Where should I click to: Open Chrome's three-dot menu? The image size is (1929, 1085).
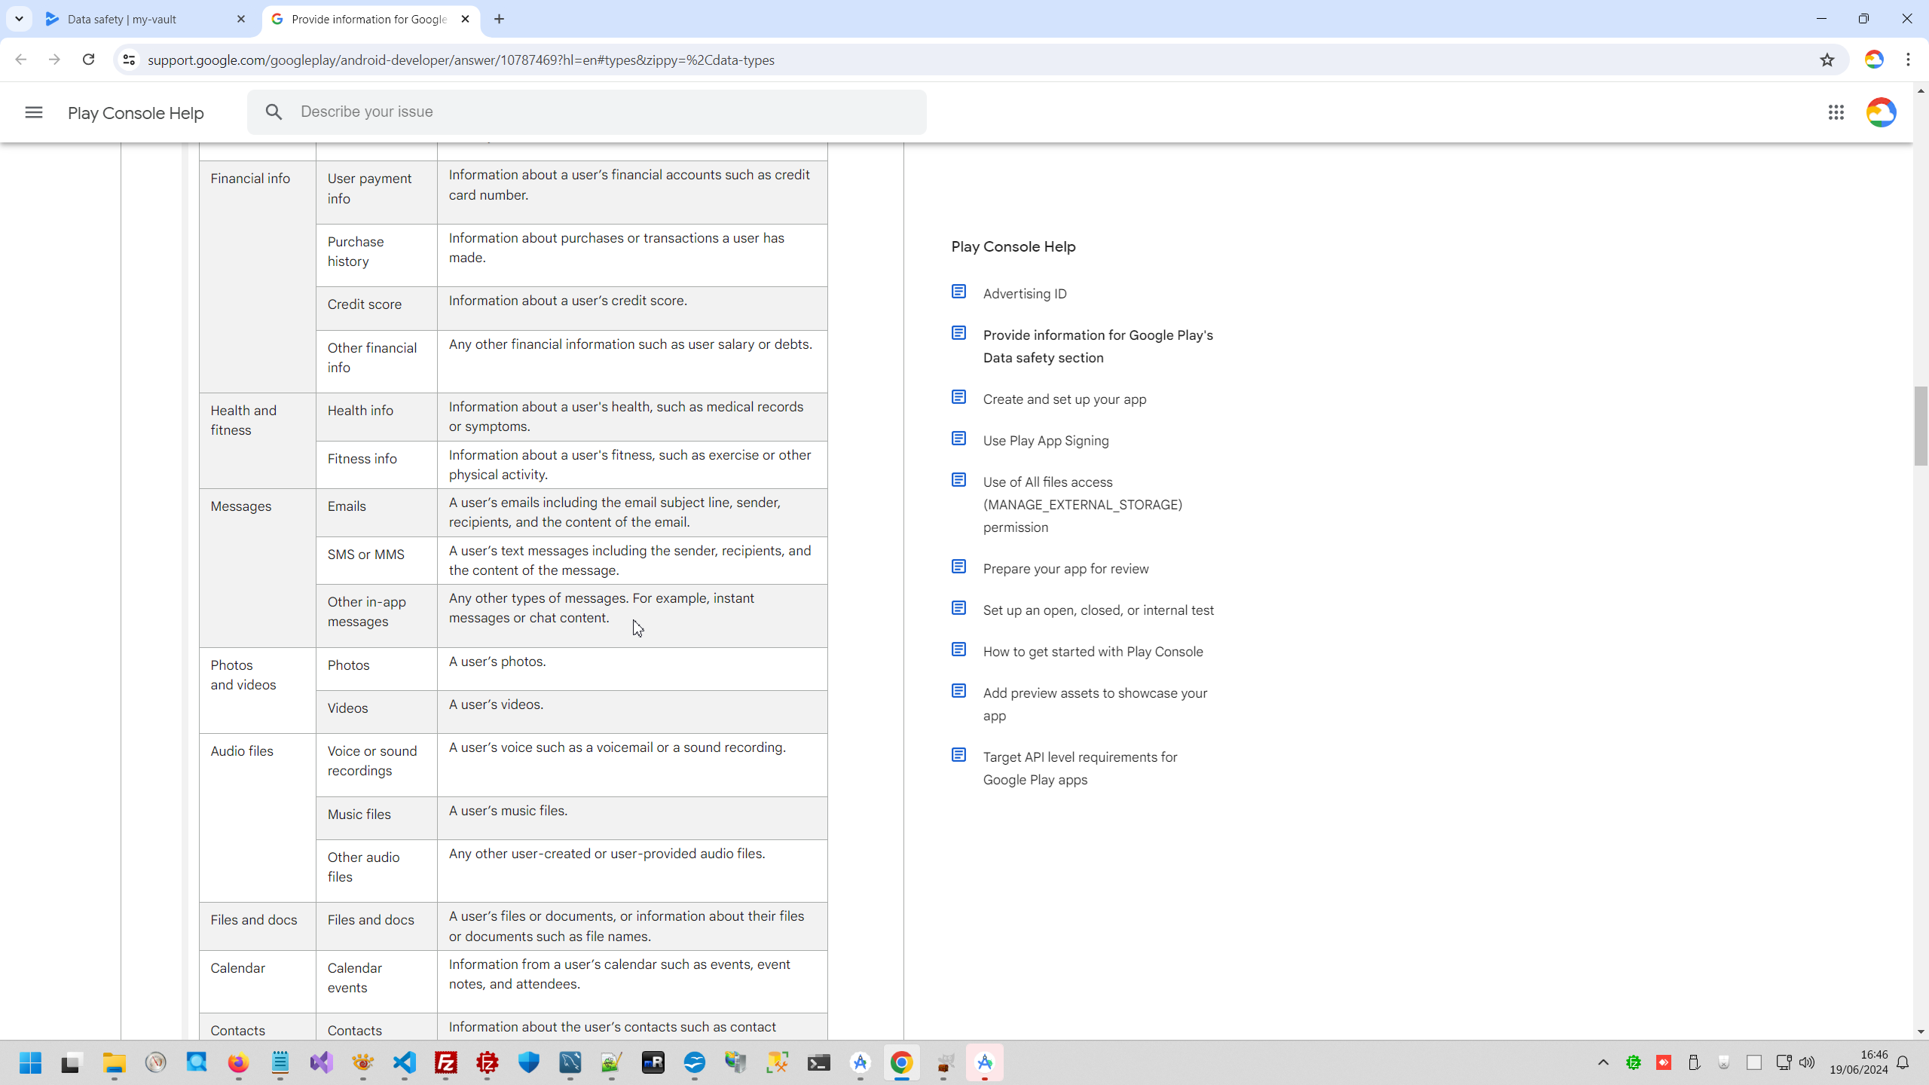[x=1908, y=60]
